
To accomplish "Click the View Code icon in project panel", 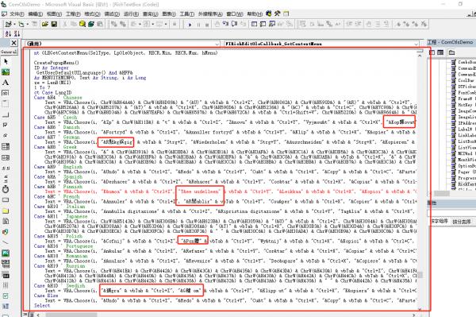I will point(432,52).
